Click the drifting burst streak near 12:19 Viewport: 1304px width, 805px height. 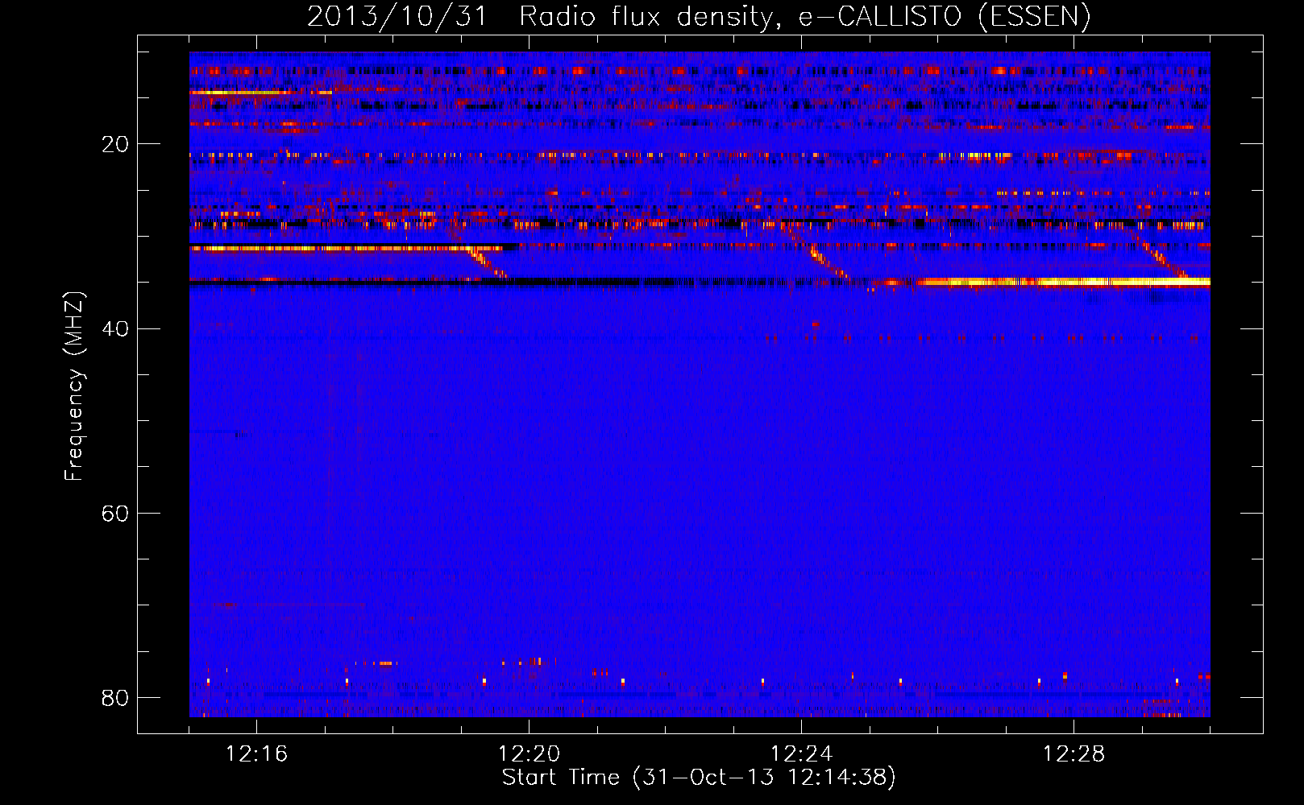(x=488, y=263)
